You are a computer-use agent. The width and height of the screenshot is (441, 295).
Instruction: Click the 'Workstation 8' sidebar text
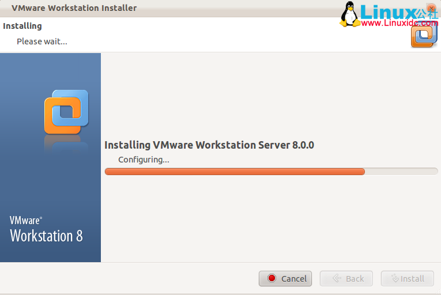tap(47, 236)
